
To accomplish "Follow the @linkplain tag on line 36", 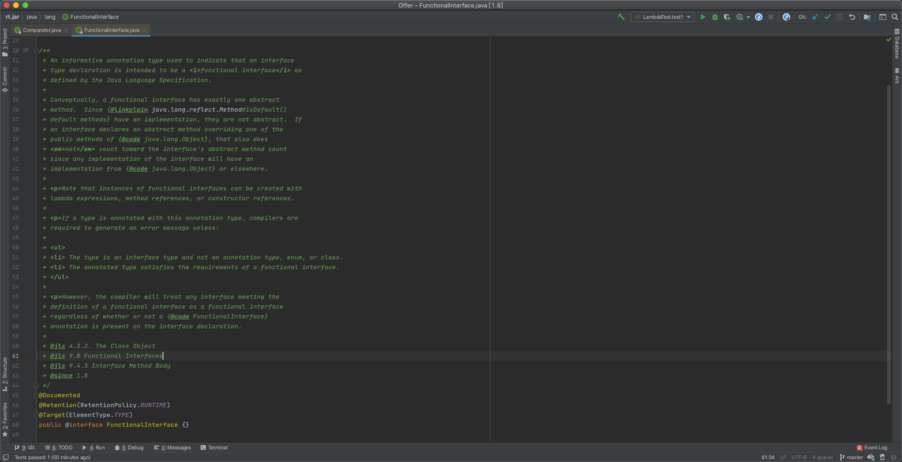I will point(129,110).
